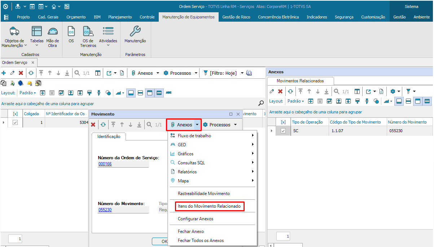The width and height of the screenshot is (434, 247).
Task: Click the red X delete in Movimento window
Action: tap(93, 125)
